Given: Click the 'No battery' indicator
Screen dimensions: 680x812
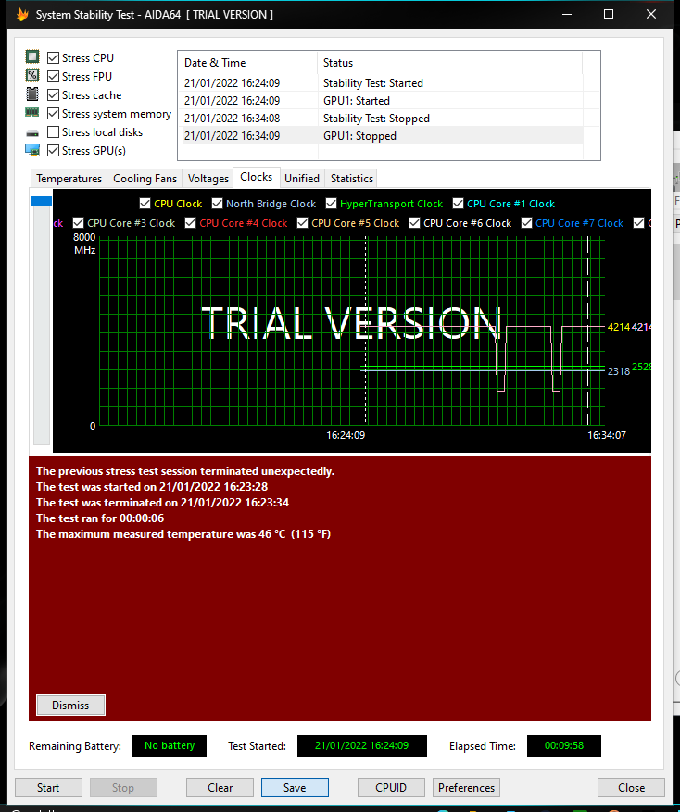Looking at the screenshot, I should coord(170,745).
